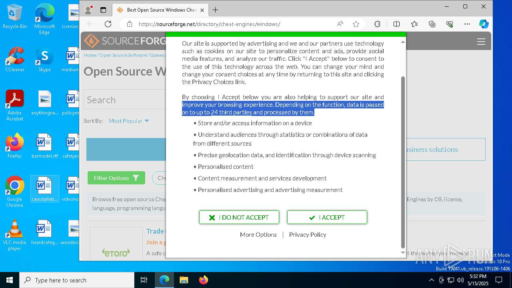Image resolution: width=512 pixels, height=288 pixels.
Task: Open the CCleaner desktop shortcut
Action: 14,60
